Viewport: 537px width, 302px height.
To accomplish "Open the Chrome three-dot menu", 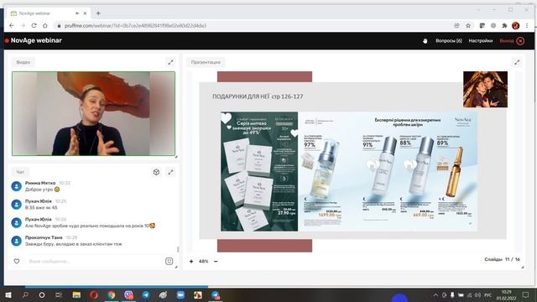I will click(x=527, y=26).
